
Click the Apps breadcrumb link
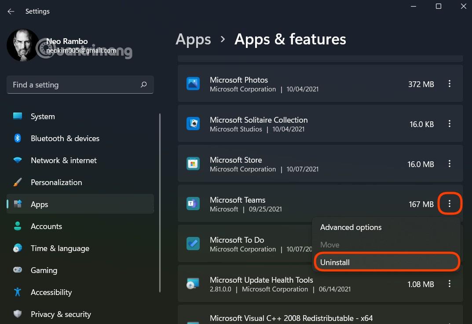click(x=193, y=40)
